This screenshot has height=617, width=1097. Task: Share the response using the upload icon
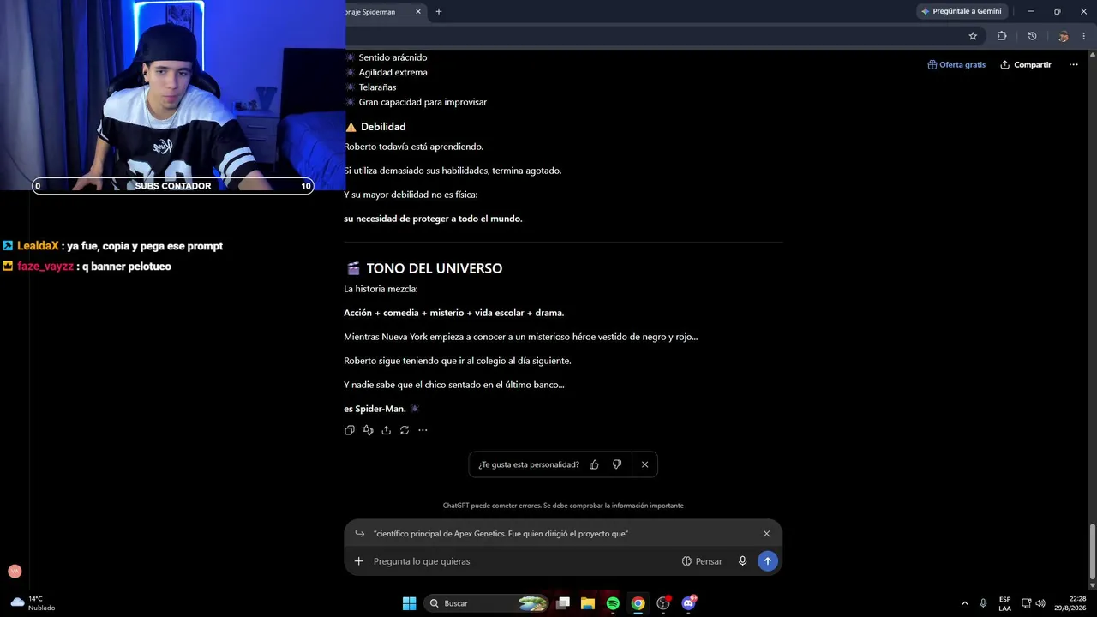click(387, 430)
